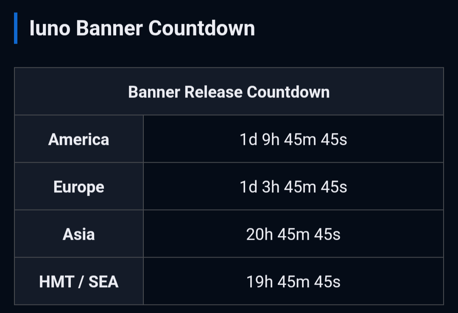Viewport: 458px width, 313px height.
Task: Click the SEA text in the last row
Action: [x=103, y=282]
